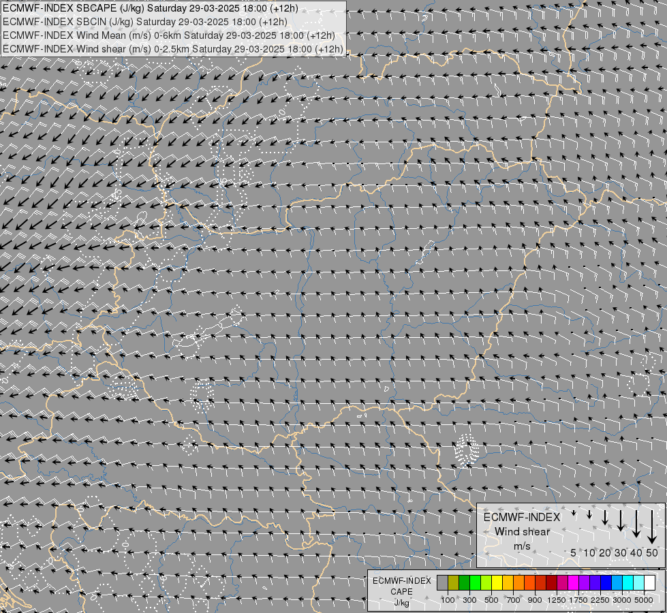Screen dimensions: 667x613
Task: Select the bright magenta swatch before 1750
Action: click(574, 582)
